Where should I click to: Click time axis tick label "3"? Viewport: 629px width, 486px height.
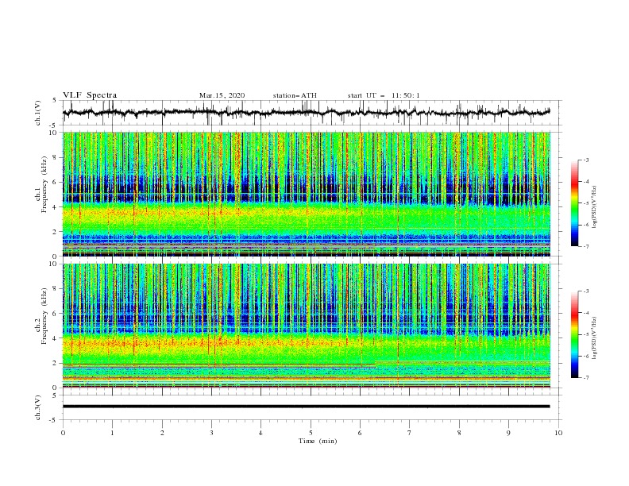point(211,433)
